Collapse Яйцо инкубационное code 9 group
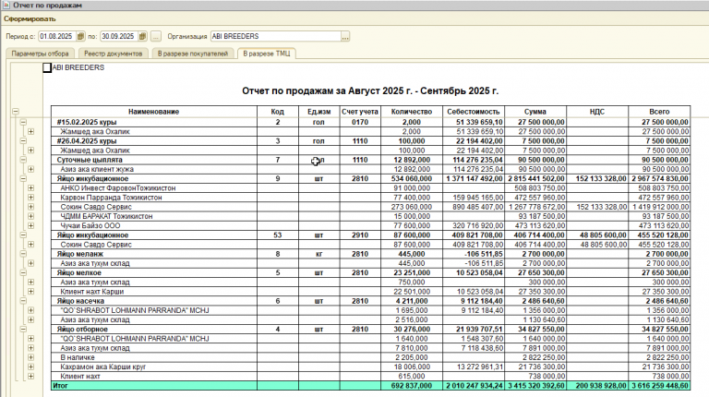The image size is (709, 397). [x=23, y=178]
